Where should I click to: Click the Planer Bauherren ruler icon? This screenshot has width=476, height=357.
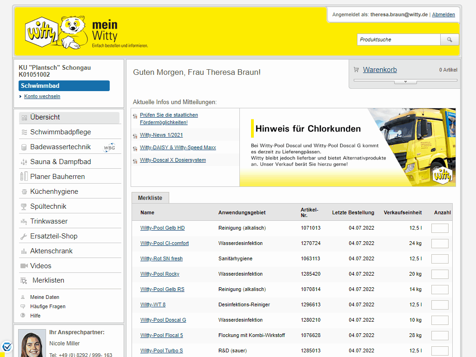tap(24, 176)
